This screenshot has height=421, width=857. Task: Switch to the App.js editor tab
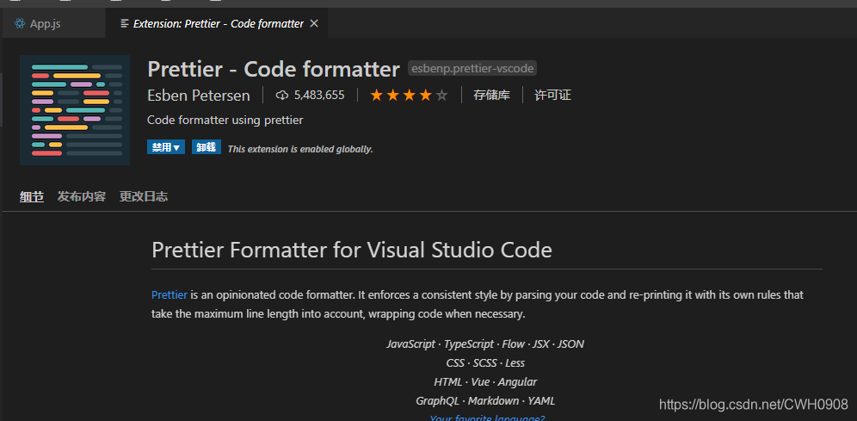coord(53,24)
